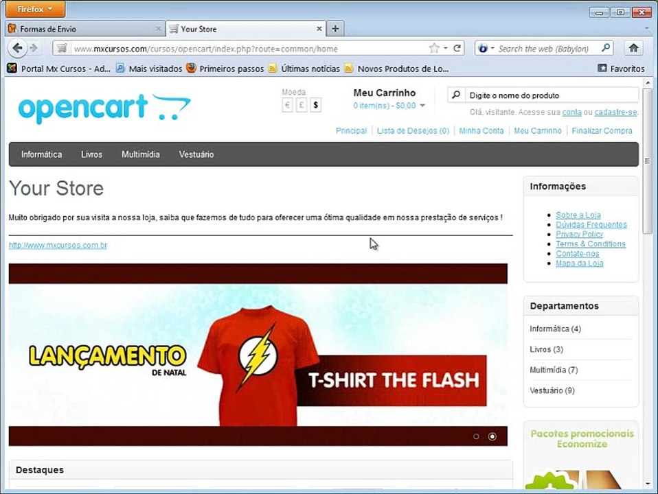Click Pacotes promocionais banner
Screen dimensions: 658x494
(581, 456)
